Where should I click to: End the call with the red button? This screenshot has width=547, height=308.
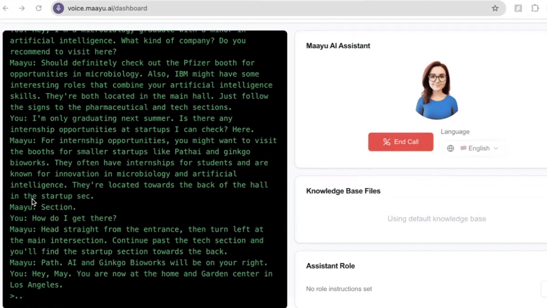[x=401, y=142]
